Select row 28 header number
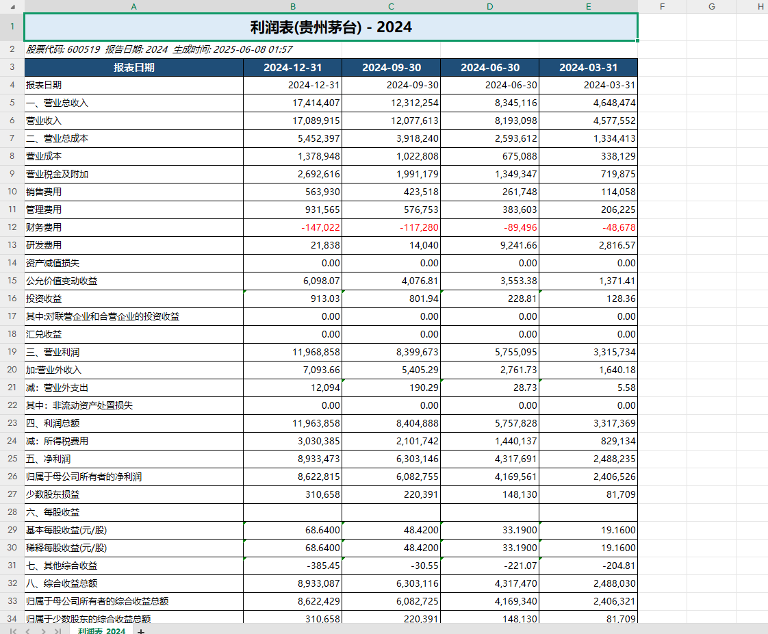 (x=12, y=512)
